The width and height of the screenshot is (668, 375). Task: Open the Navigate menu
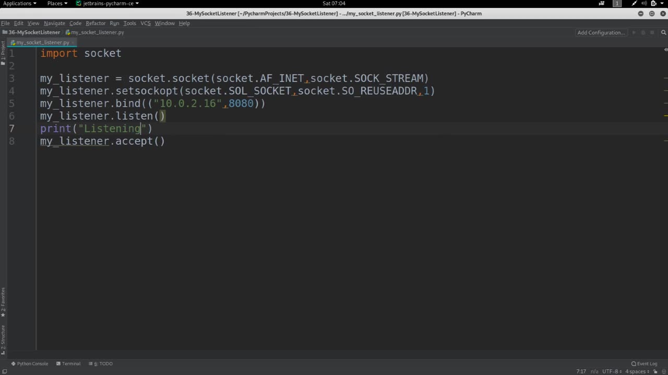[54, 23]
